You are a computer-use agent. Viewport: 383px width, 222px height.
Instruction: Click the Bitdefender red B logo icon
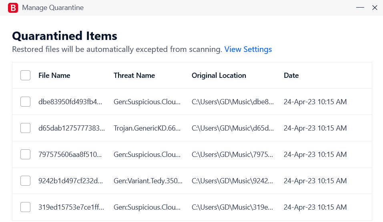coord(13,8)
